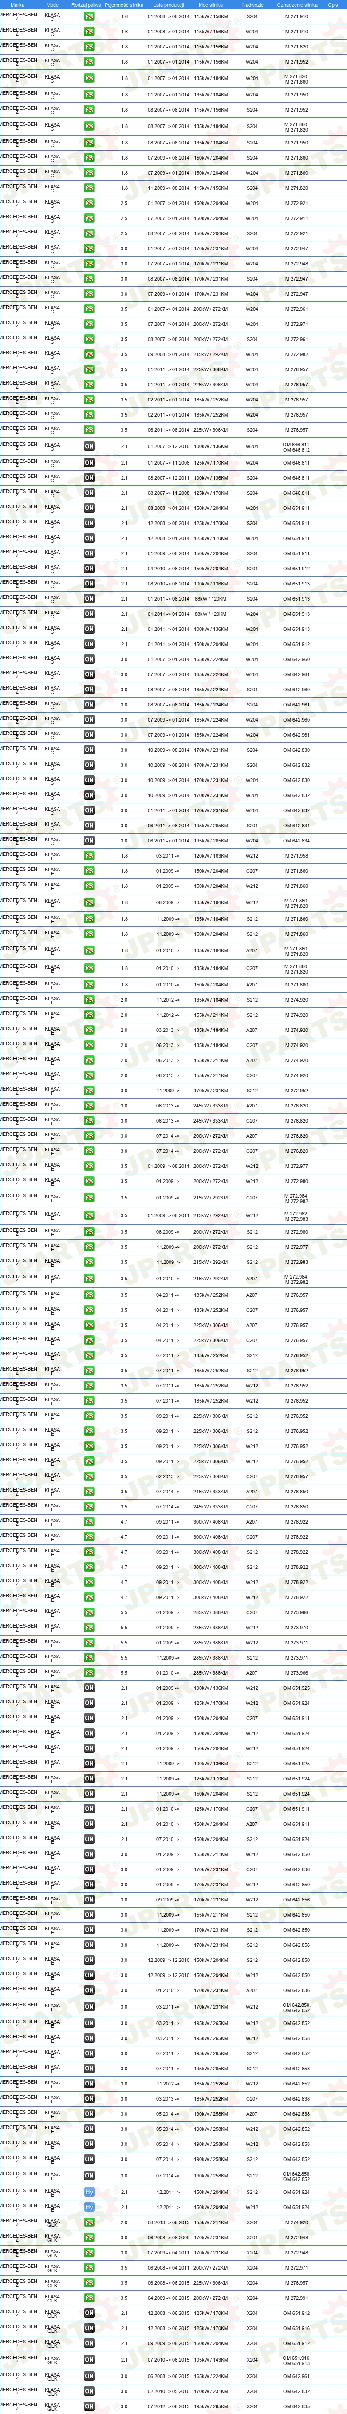Click diesel ON icon in W204 OM 642.834 row
347x2414 pixels.
pyautogui.click(x=89, y=841)
